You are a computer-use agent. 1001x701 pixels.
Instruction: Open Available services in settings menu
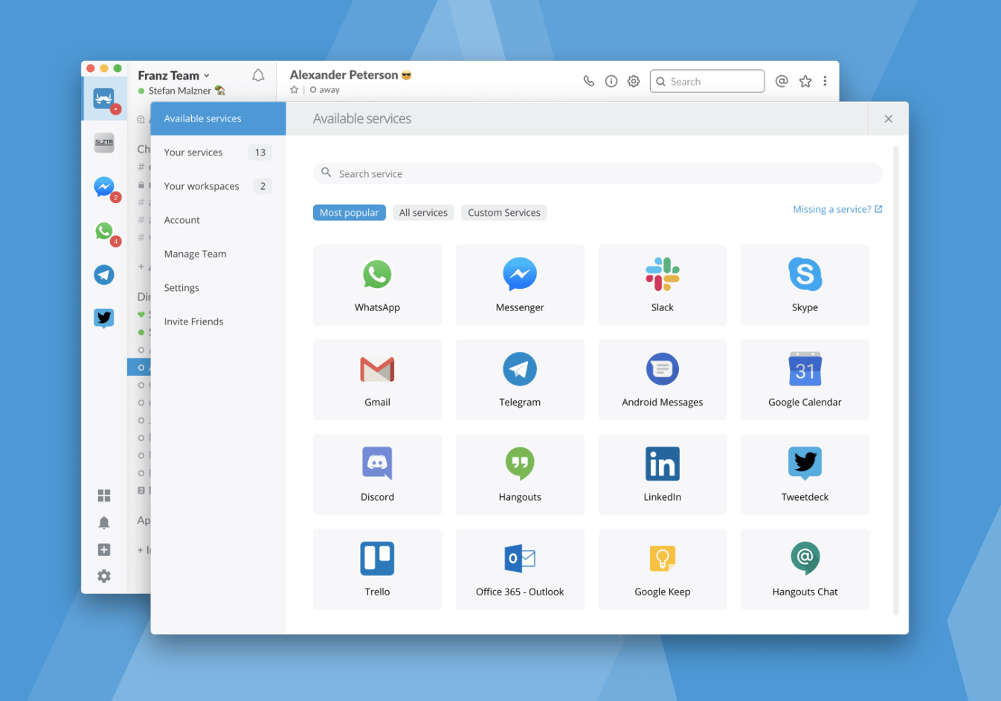coord(219,118)
